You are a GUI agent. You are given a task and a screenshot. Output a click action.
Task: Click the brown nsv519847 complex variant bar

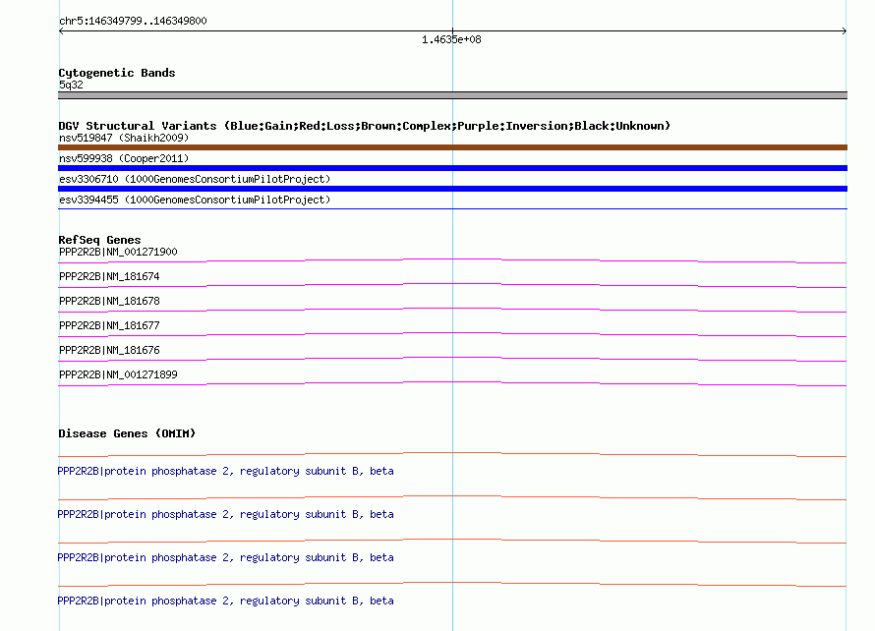[x=452, y=147]
